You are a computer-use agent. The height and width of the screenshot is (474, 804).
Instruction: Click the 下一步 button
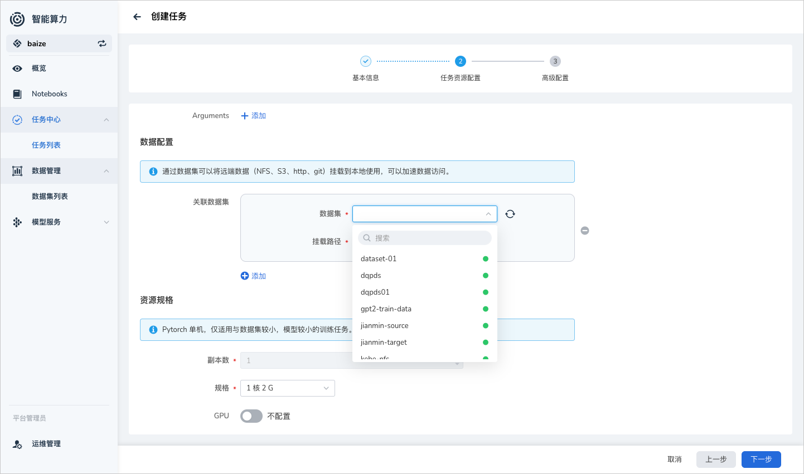(761, 460)
